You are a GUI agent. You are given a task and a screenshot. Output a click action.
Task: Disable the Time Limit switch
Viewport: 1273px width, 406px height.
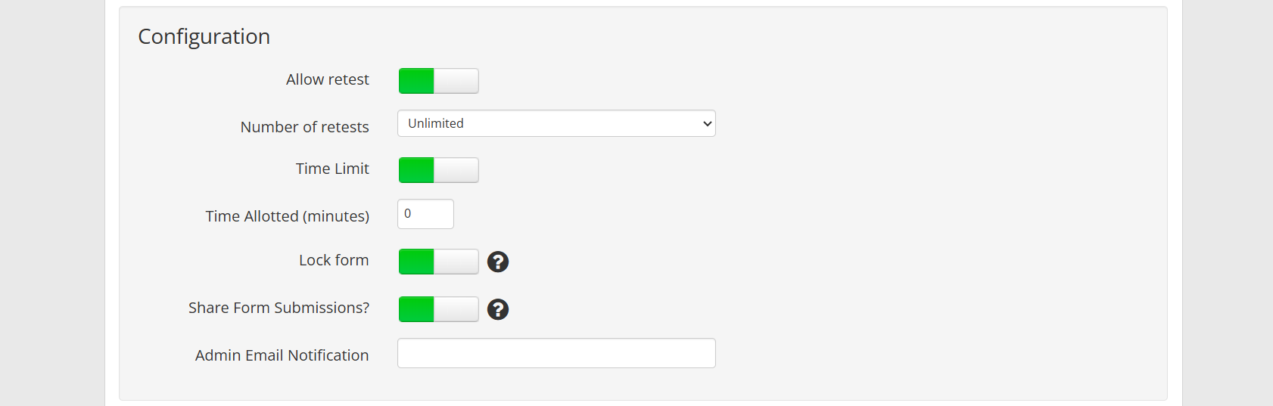[438, 170]
